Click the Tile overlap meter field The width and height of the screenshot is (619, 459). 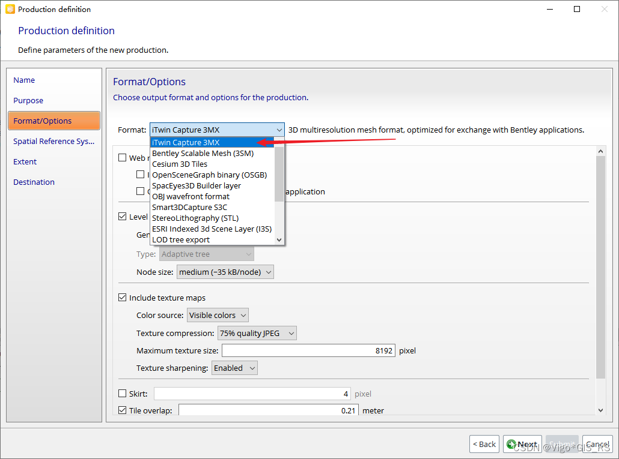point(269,410)
